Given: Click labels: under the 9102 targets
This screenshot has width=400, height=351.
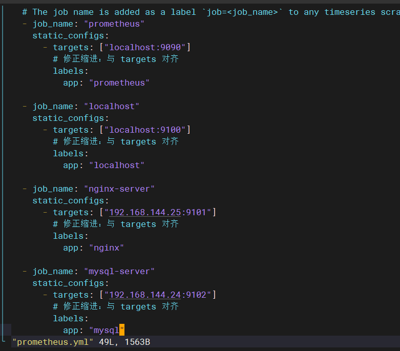Looking at the screenshot, I should point(71,319).
